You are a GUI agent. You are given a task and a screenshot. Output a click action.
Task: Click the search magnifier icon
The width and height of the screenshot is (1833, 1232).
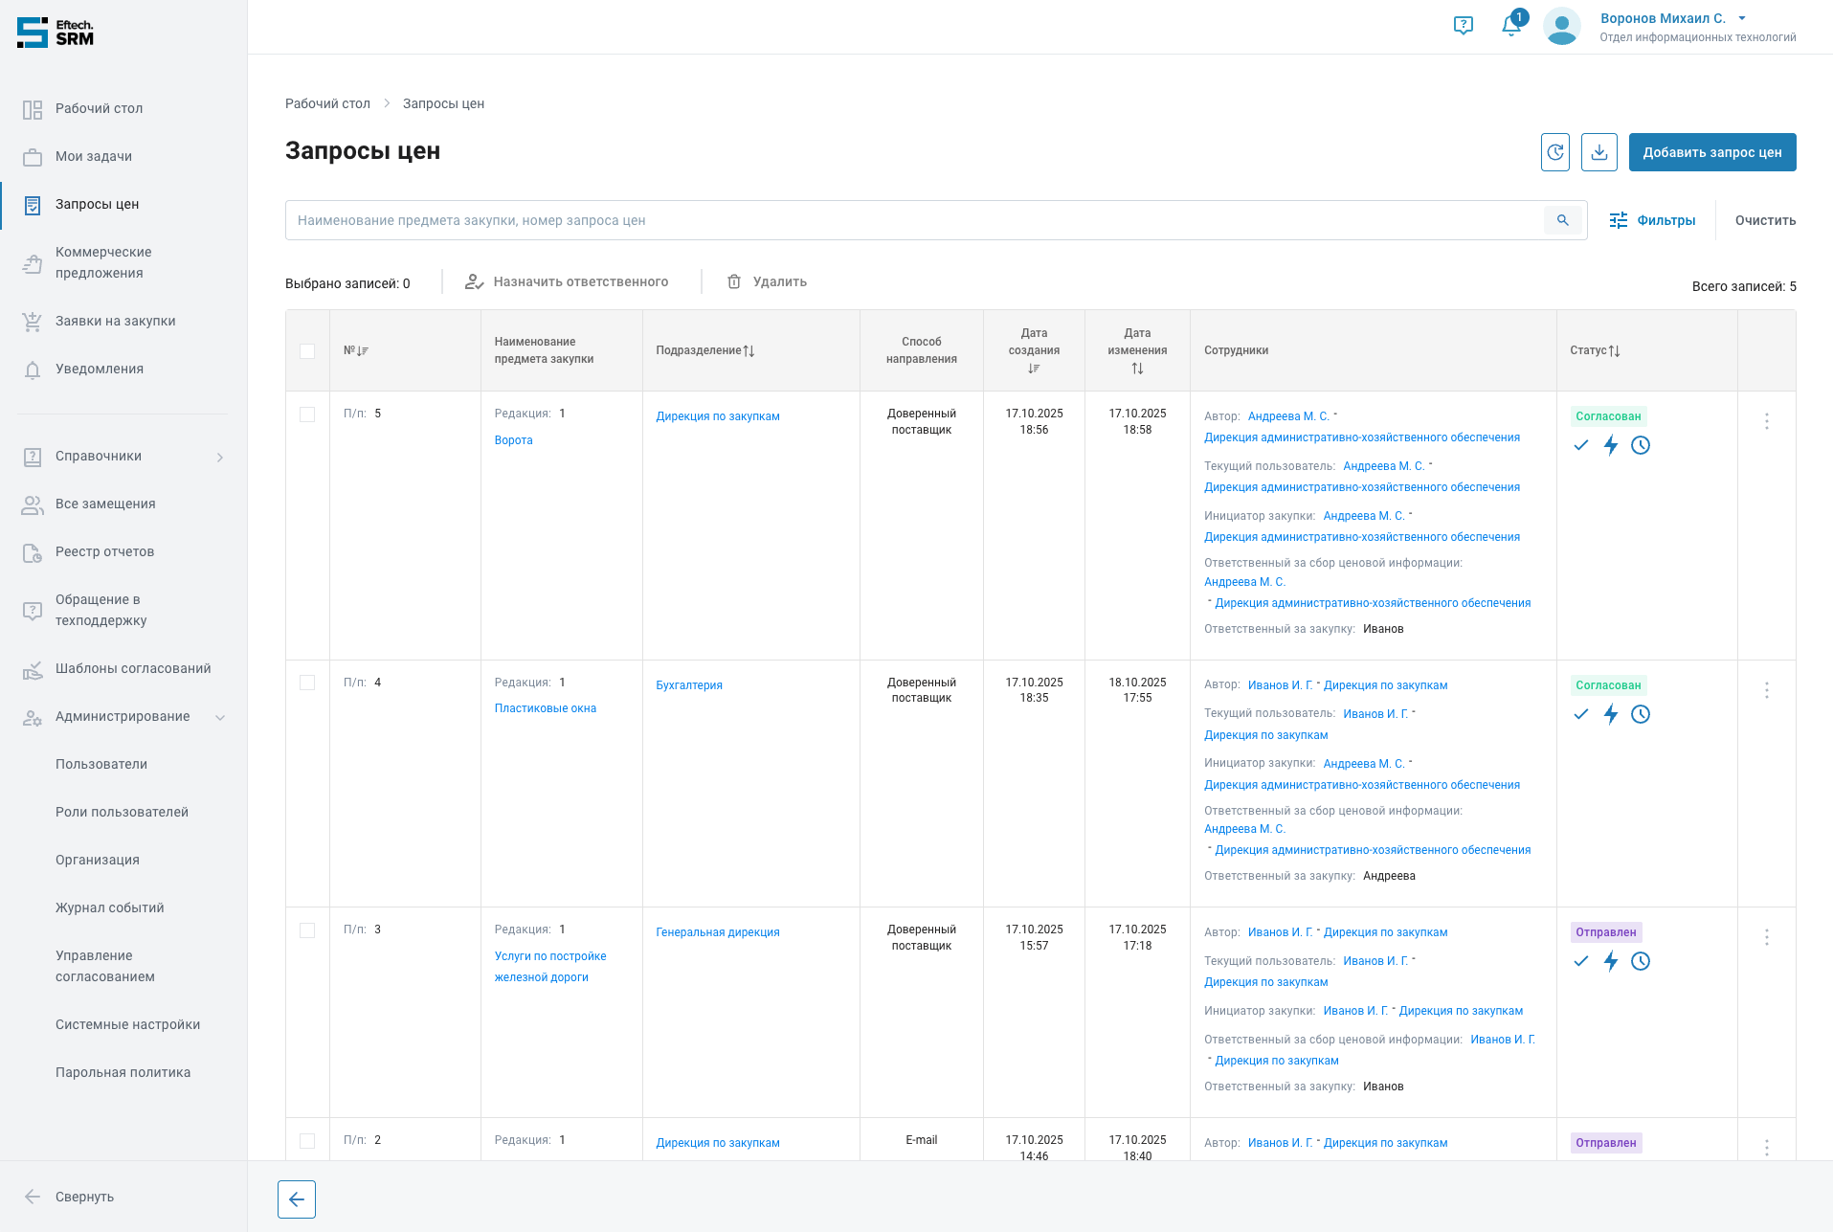coord(1562,220)
